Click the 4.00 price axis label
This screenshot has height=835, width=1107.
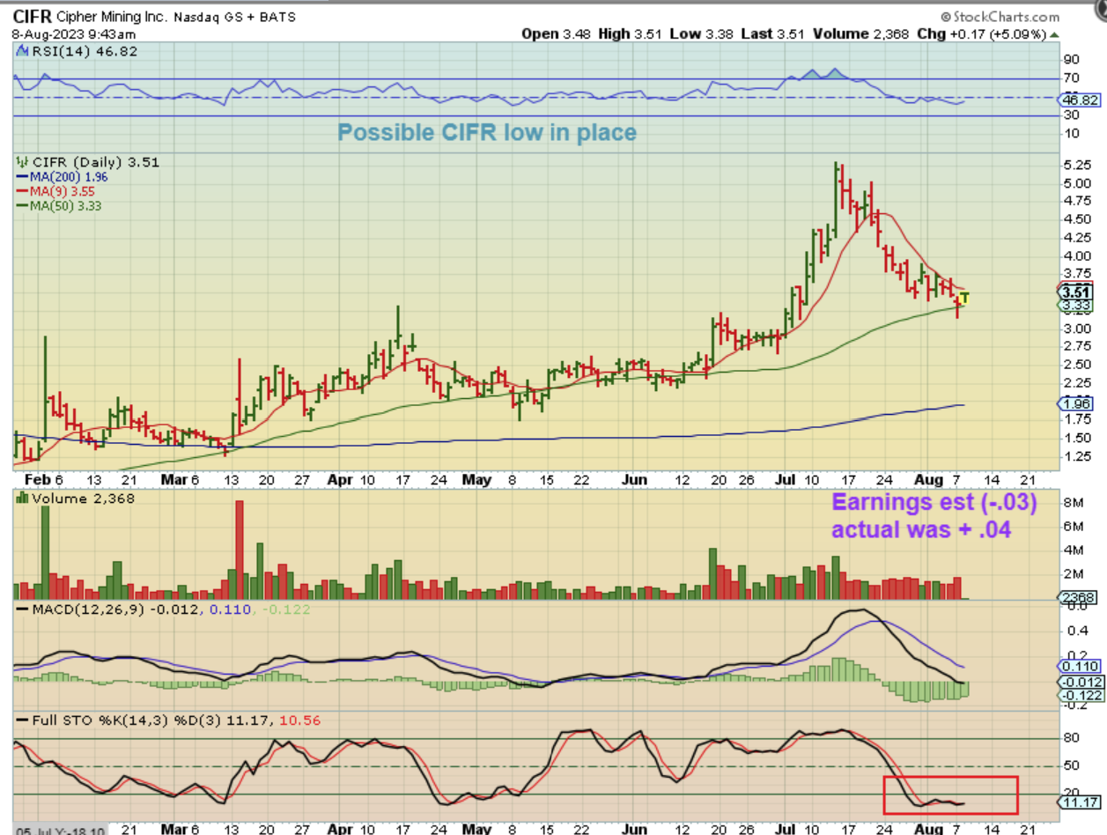click(1079, 255)
